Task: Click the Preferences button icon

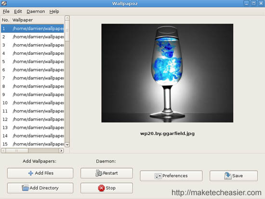Action: point(158,176)
